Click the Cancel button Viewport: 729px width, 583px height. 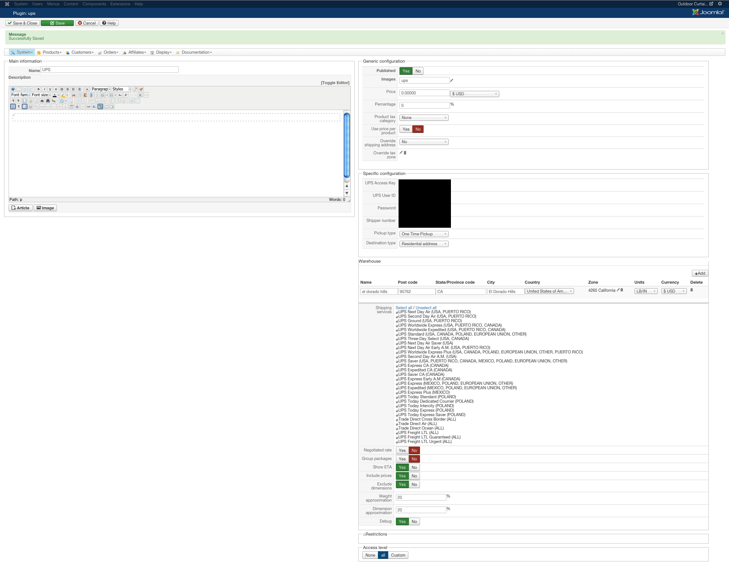(87, 23)
